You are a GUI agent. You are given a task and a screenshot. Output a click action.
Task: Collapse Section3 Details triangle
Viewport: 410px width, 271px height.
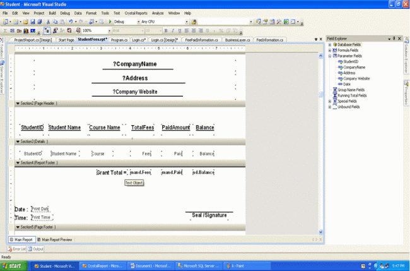(x=18, y=142)
